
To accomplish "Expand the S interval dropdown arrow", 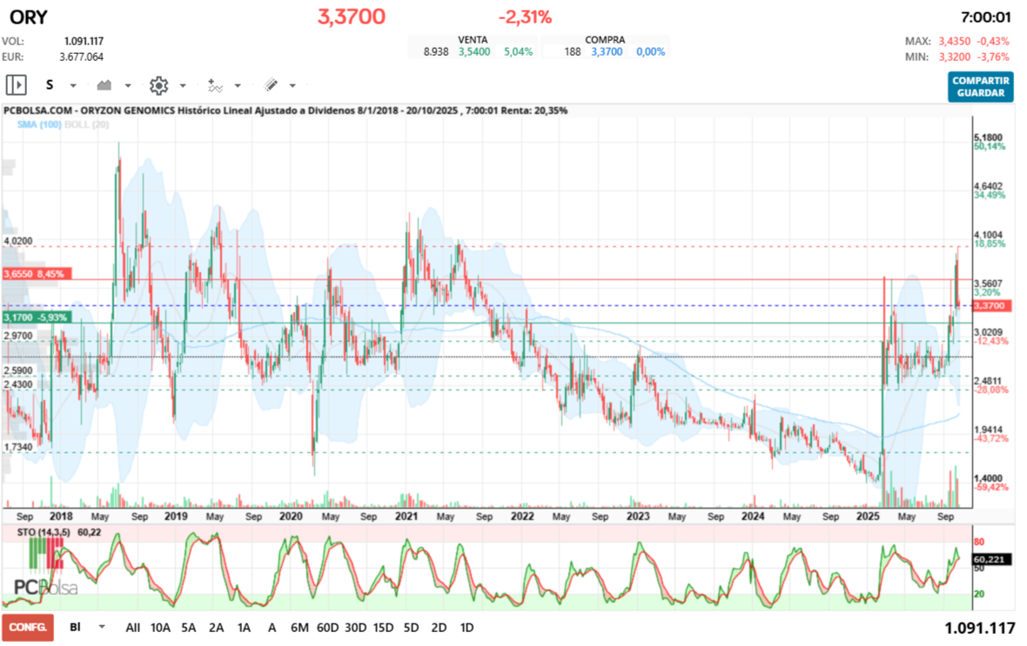I will (x=73, y=86).
